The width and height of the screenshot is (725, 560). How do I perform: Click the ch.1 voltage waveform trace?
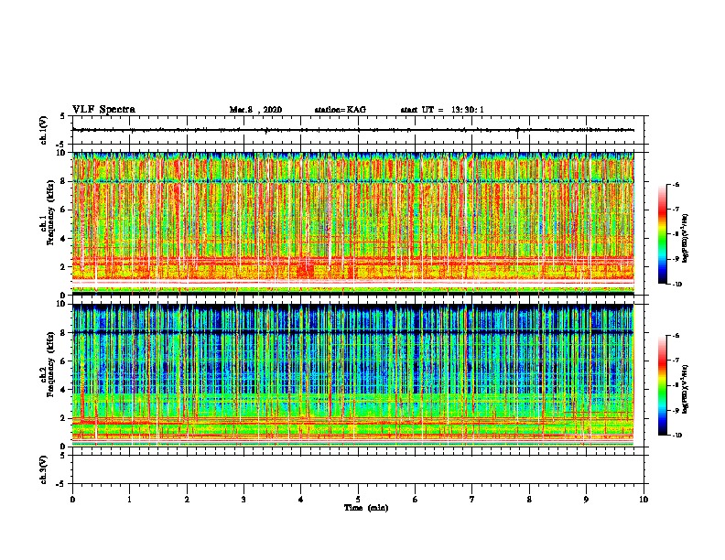coord(353,130)
